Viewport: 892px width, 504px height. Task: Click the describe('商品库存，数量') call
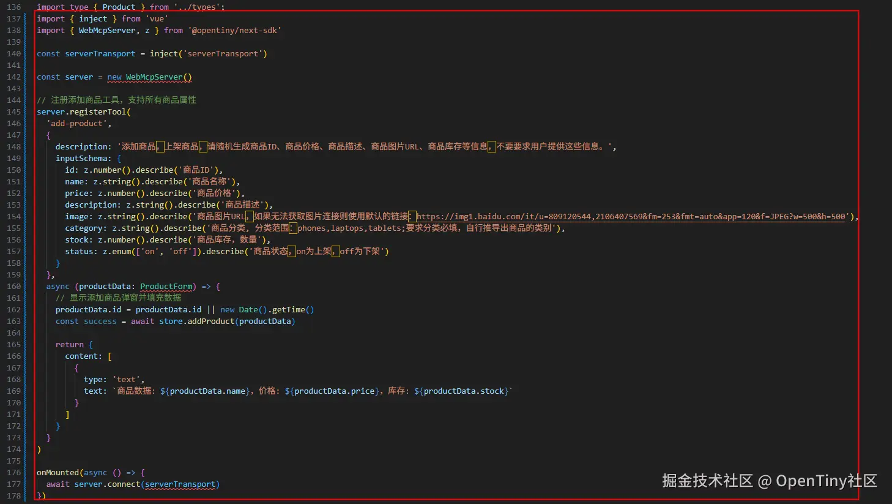207,240
